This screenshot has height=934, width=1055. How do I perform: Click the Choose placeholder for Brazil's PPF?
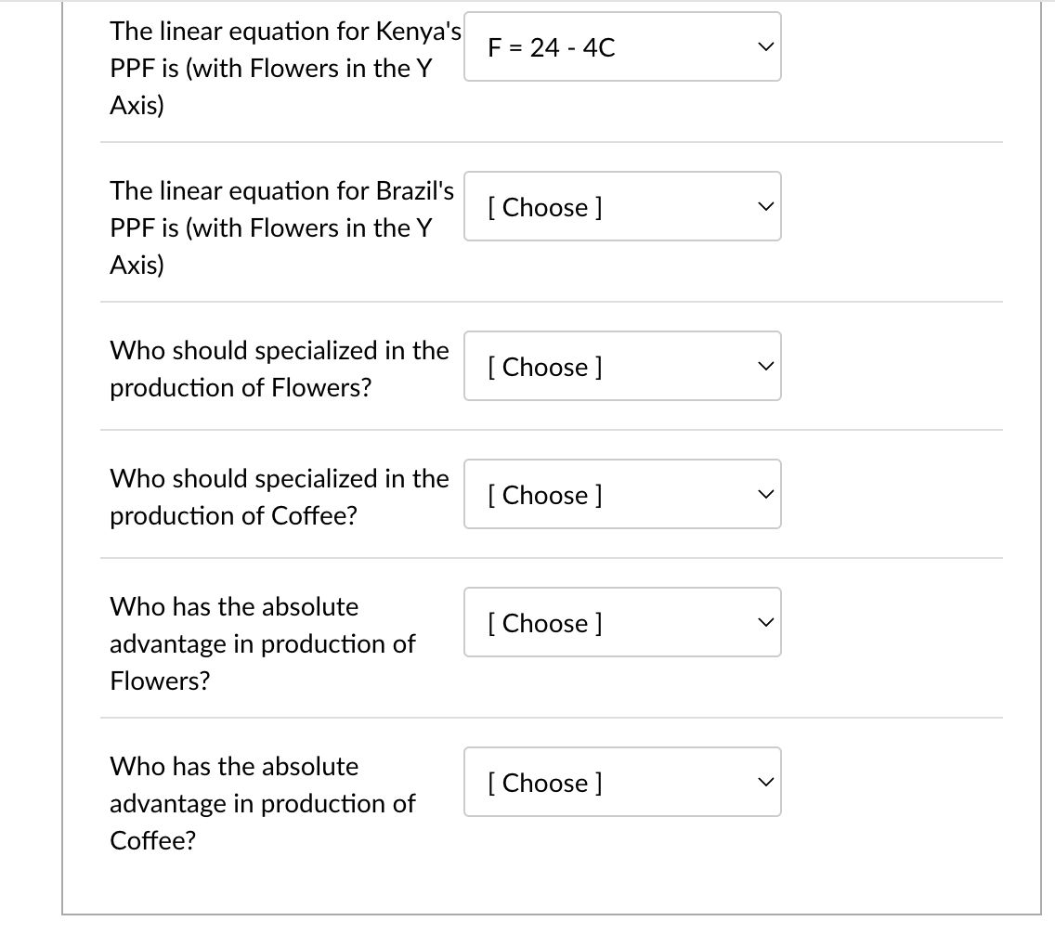(x=543, y=207)
